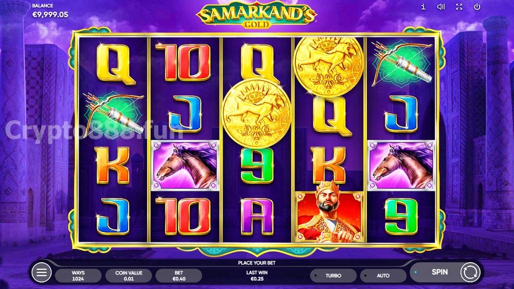The image size is (514, 289).
Task: Click the power exit icon
Action: click(477, 7)
